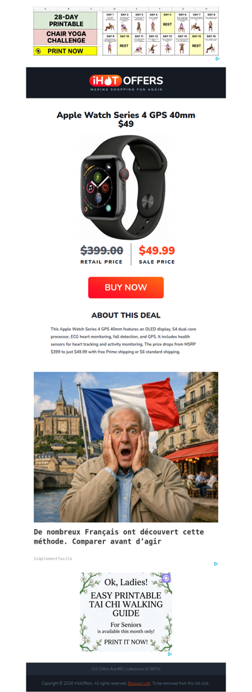Viewport: 252px width, 692px height.
Task: Click the 'De nombreux Français' headline
Action: click(119, 536)
